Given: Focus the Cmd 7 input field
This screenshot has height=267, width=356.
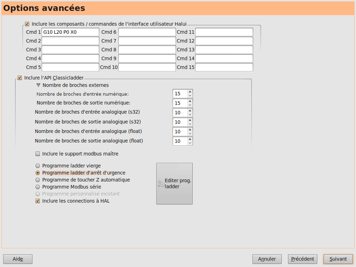Looking at the screenshot, I should click(147, 41).
